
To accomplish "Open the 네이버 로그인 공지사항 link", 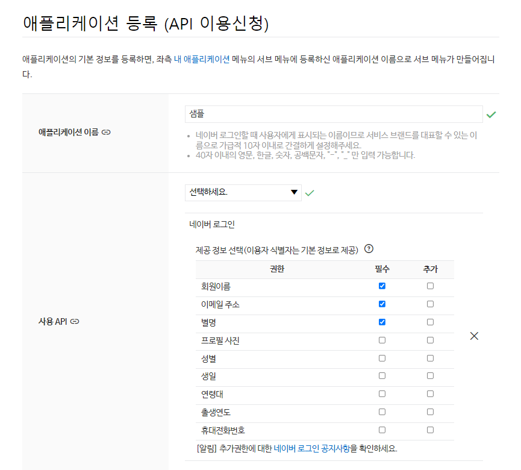I will click(x=311, y=448).
